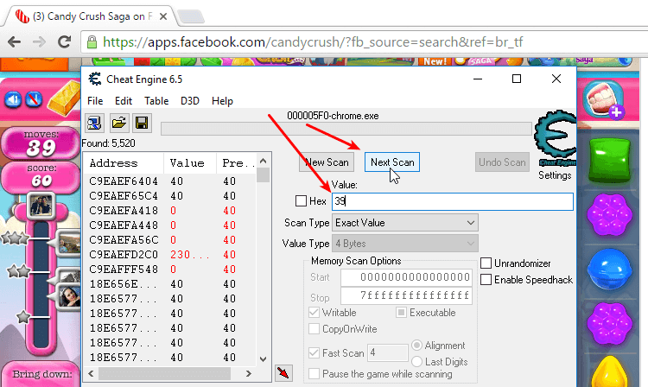
Task: Open the Edit menu
Action: click(x=124, y=101)
